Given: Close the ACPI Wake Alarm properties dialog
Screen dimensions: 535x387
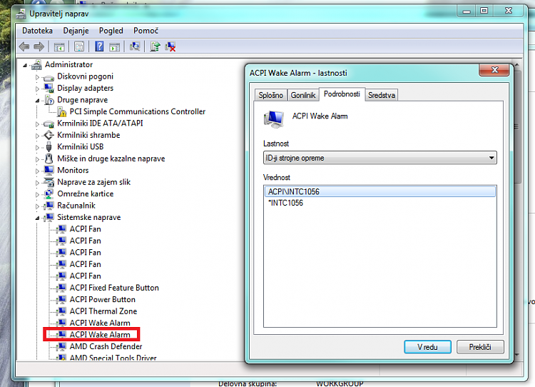Looking at the screenshot, I should point(494,70).
